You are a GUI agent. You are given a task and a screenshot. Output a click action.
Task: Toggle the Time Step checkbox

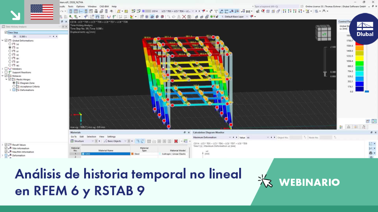pyautogui.click(x=6, y=32)
